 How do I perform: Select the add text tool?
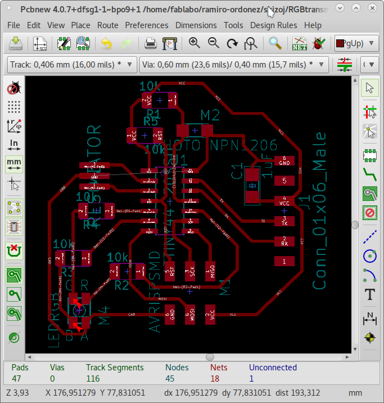(369, 294)
